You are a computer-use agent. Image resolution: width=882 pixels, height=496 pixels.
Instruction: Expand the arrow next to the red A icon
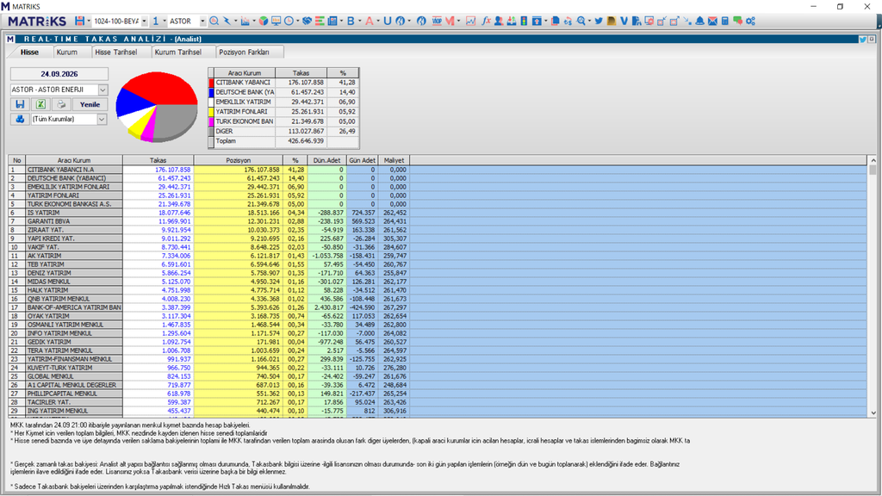[x=378, y=21]
